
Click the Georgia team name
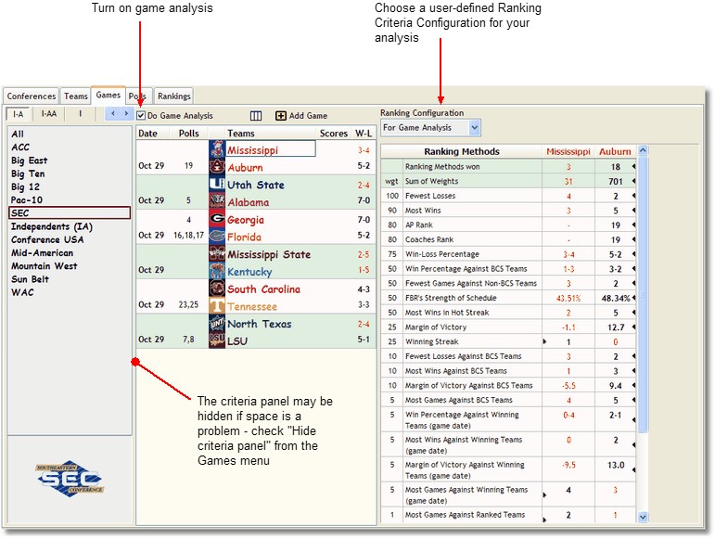click(x=246, y=220)
